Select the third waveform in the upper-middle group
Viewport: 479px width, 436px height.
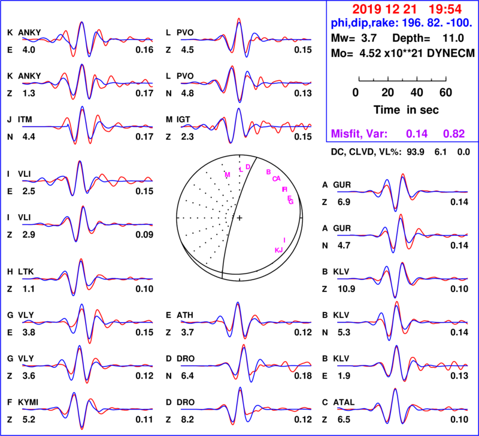(x=245, y=127)
